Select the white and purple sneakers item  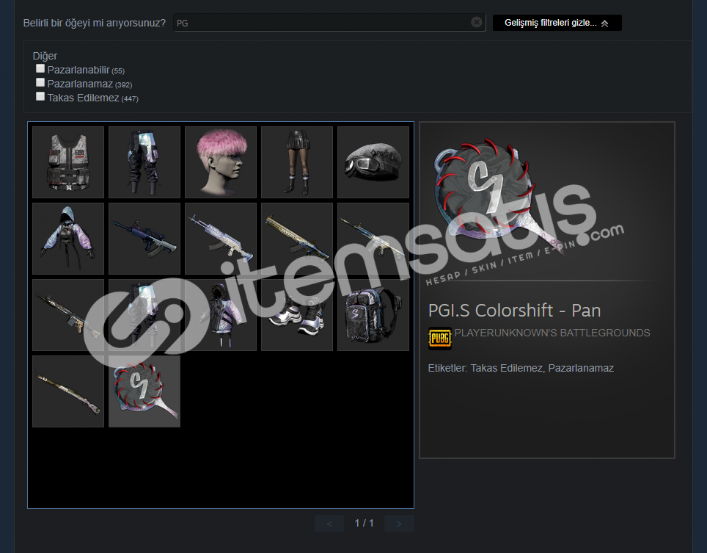[297, 314]
